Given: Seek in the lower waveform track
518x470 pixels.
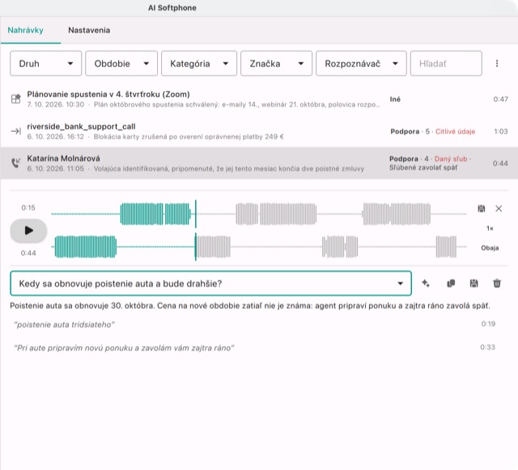Looking at the screenshot, I should pyautogui.click(x=259, y=247).
